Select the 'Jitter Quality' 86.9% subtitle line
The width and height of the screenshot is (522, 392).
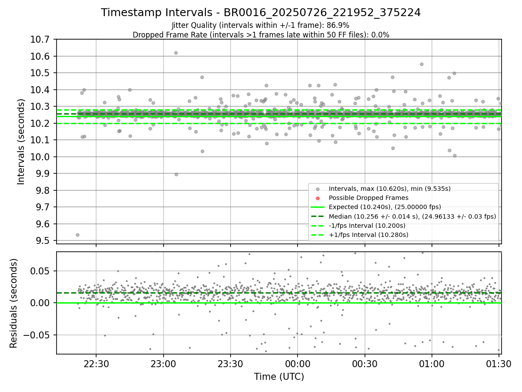point(261,25)
